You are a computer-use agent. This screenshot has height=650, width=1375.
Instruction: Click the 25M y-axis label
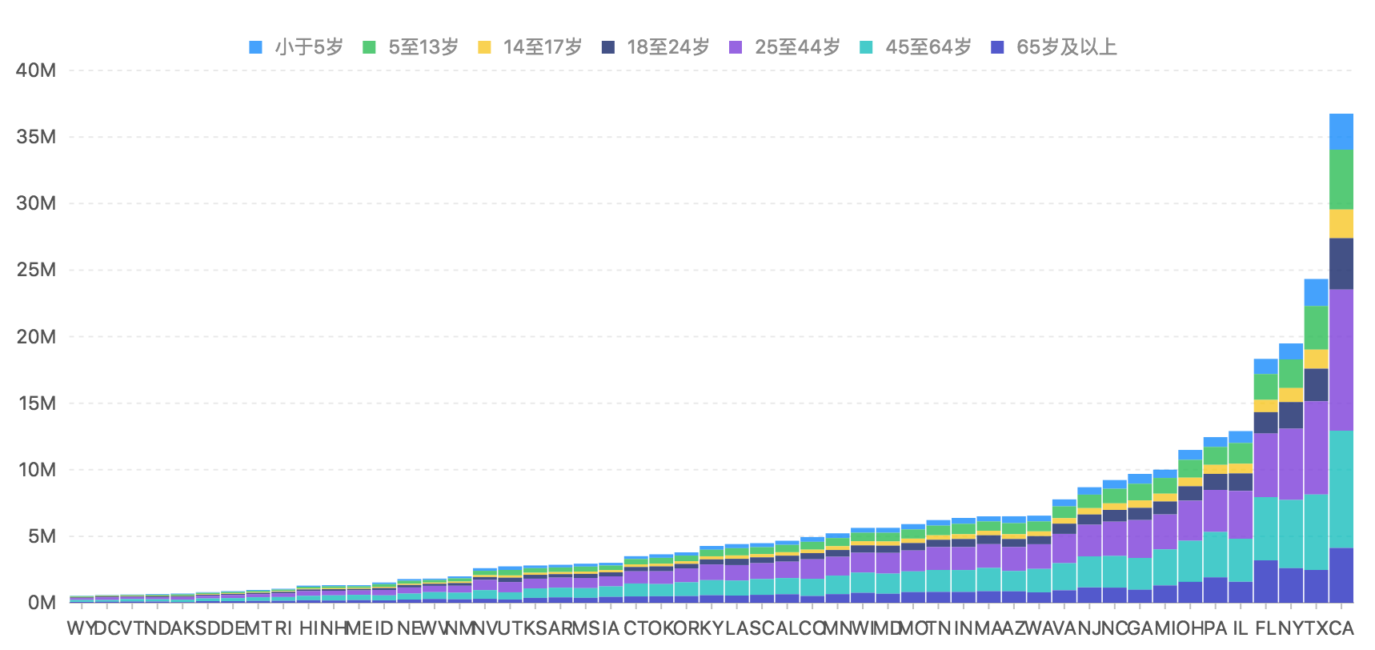click(x=37, y=270)
